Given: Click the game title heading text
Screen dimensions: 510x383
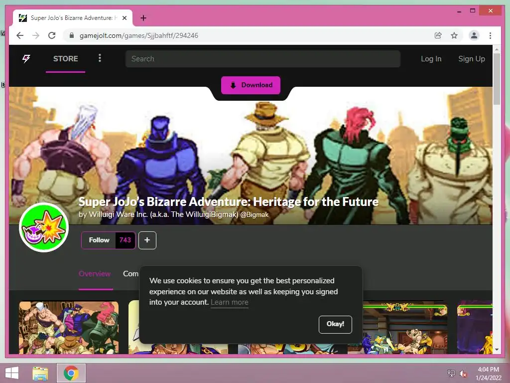Looking at the screenshot, I should coord(228,201).
